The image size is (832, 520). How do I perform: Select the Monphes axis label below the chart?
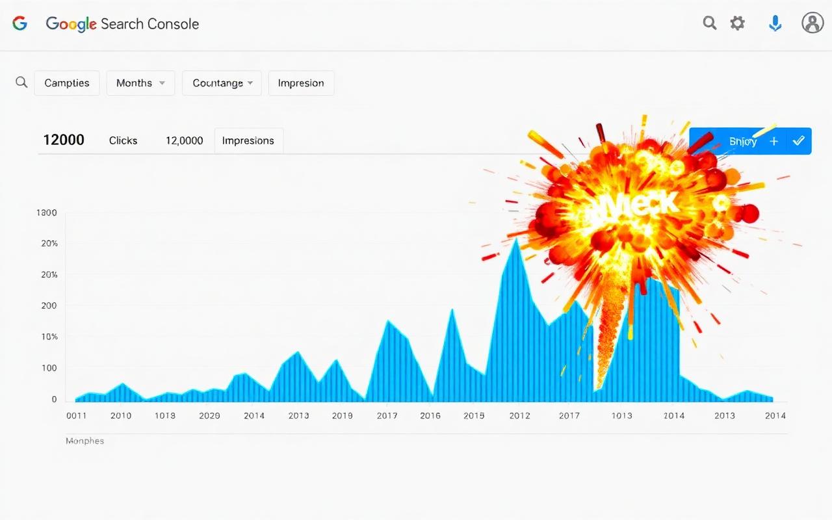pyautogui.click(x=84, y=441)
